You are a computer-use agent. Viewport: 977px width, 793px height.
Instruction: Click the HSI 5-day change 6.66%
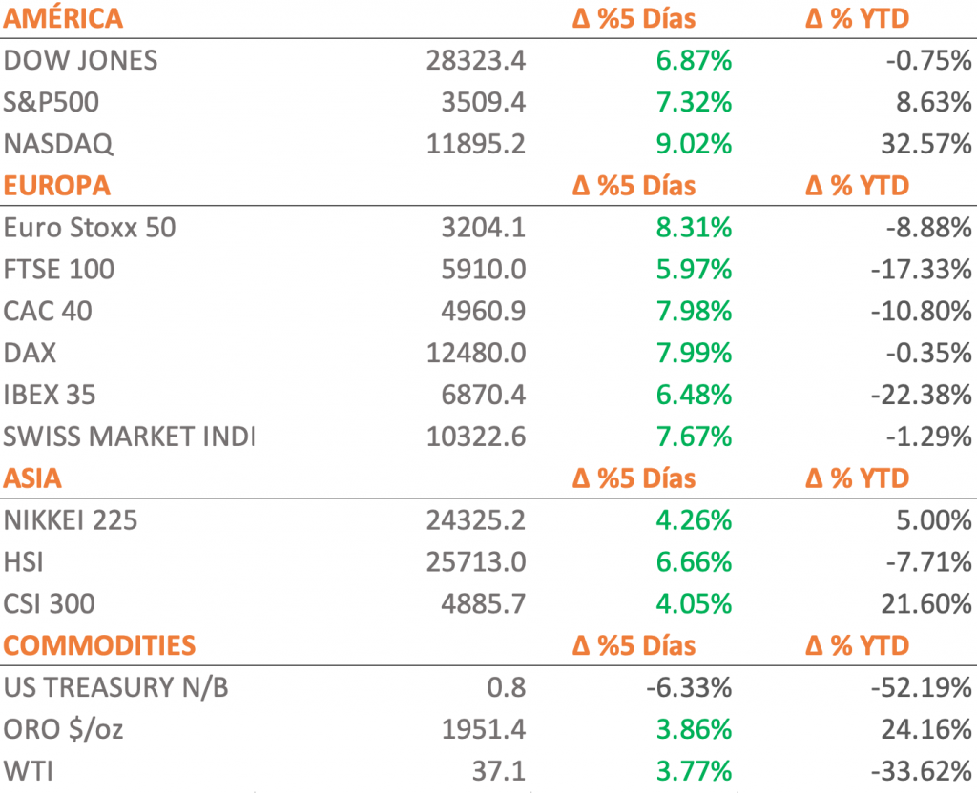694,562
